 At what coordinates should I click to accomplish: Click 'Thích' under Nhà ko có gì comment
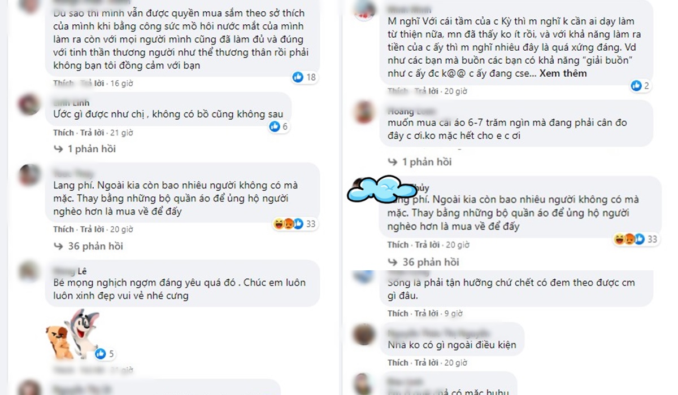coord(398,362)
